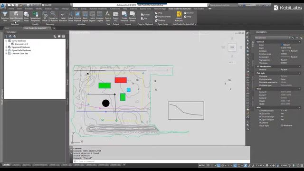
Task: Click the red rectangle in drawing
Action: pos(121,80)
